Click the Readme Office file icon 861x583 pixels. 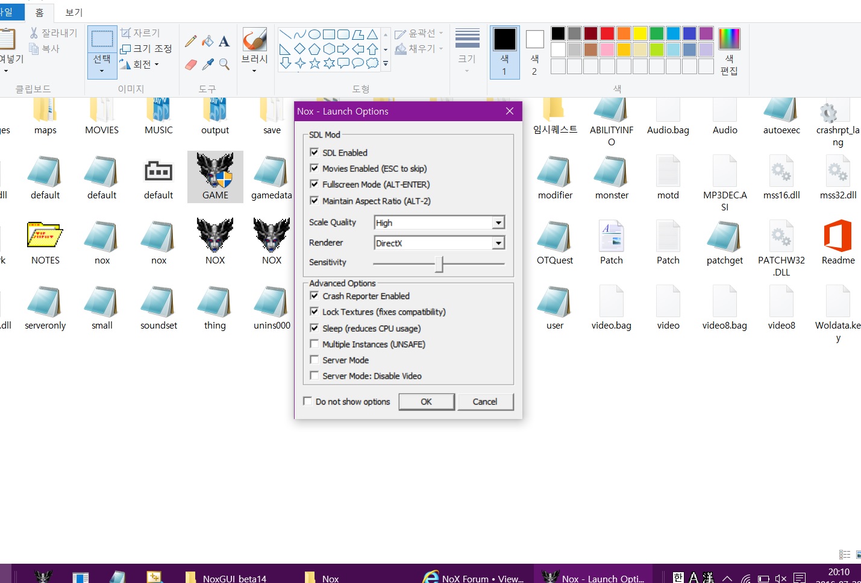pos(838,242)
